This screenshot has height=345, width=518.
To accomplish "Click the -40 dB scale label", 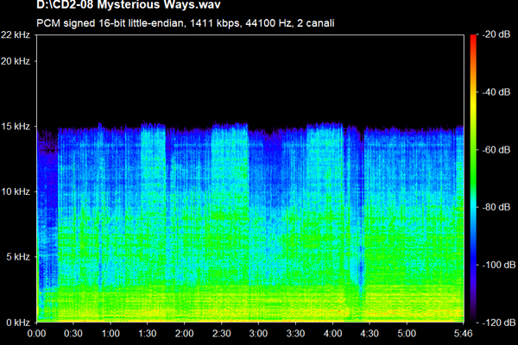I will [496, 91].
